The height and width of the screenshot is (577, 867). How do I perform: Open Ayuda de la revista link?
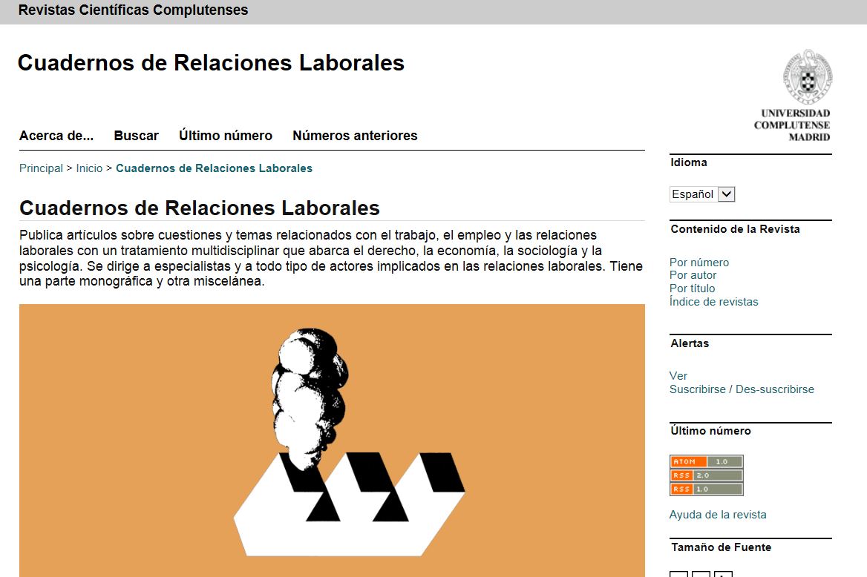pyautogui.click(x=718, y=515)
